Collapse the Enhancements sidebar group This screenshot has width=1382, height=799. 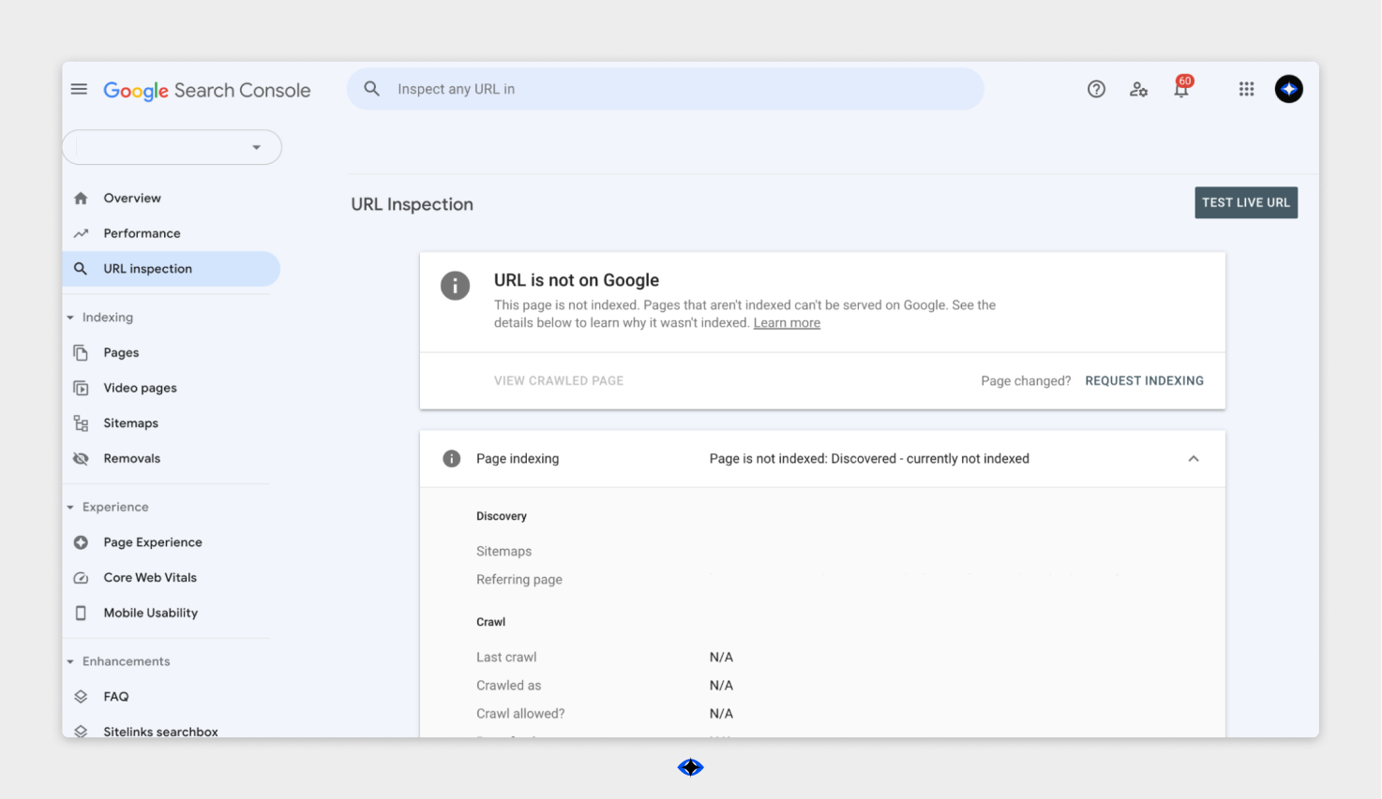[70, 662]
